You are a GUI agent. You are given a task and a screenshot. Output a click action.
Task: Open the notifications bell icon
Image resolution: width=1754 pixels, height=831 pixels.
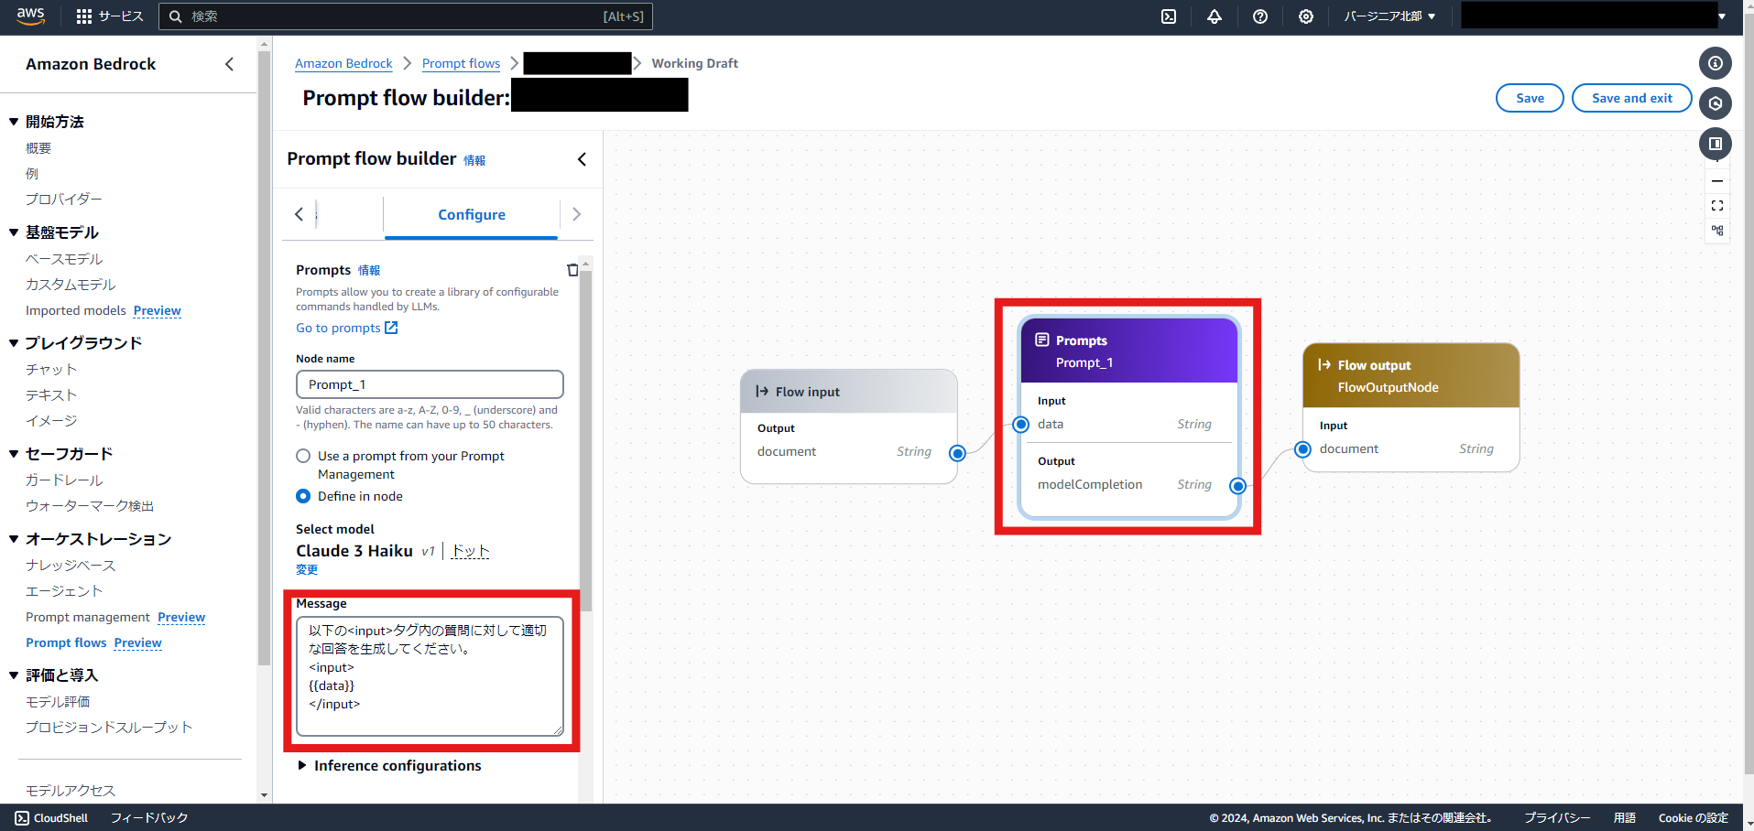click(x=1215, y=16)
